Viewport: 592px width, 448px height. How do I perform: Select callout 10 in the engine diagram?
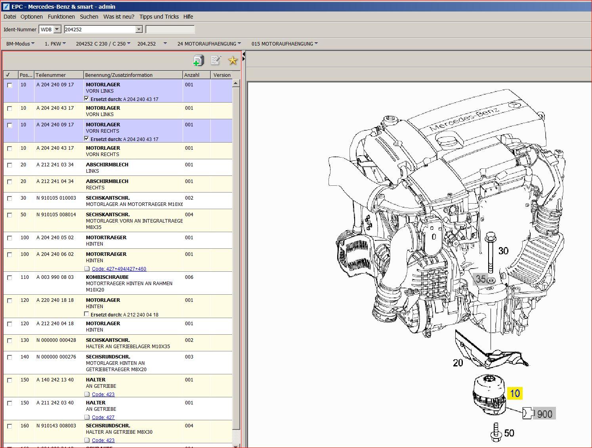pos(515,393)
